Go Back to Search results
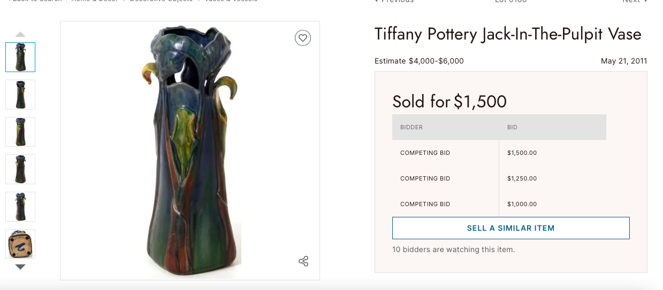This screenshot has width=663, height=290. [x=35, y=2]
